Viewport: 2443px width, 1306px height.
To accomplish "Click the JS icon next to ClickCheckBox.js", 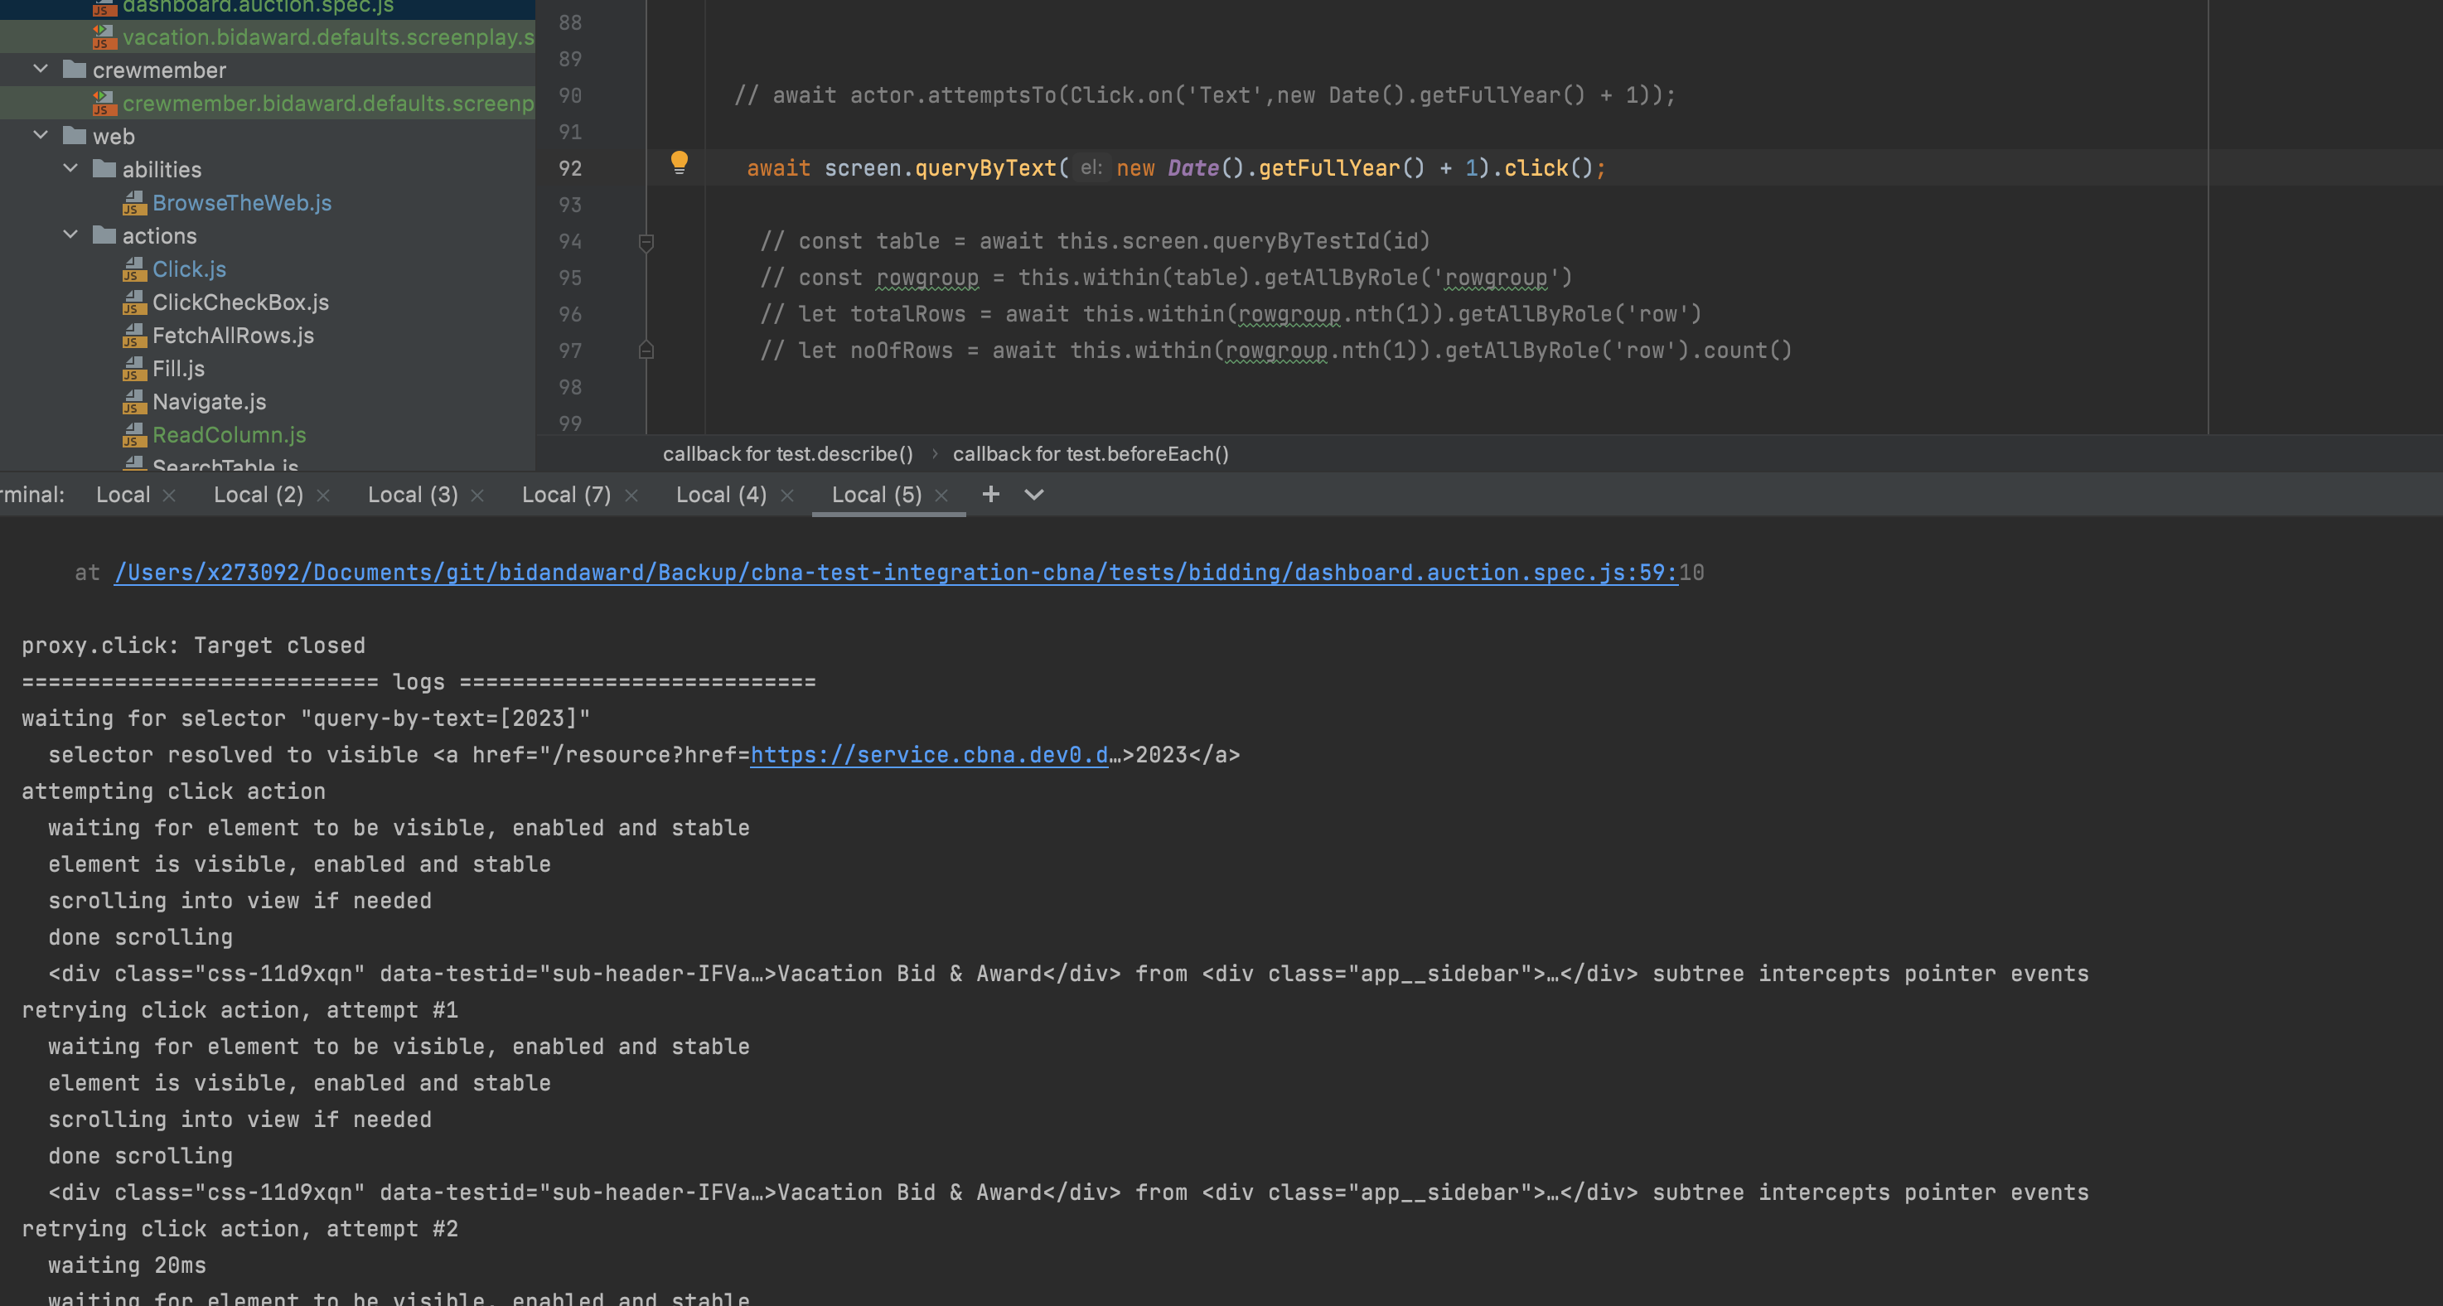I will click(135, 302).
